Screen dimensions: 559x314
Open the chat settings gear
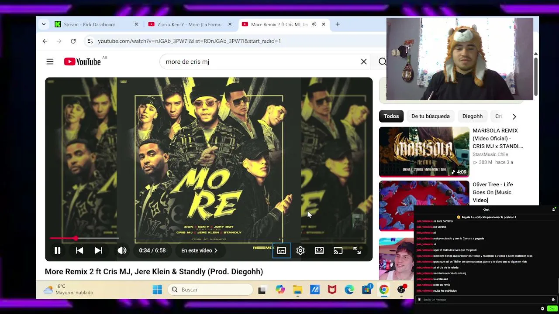543,308
